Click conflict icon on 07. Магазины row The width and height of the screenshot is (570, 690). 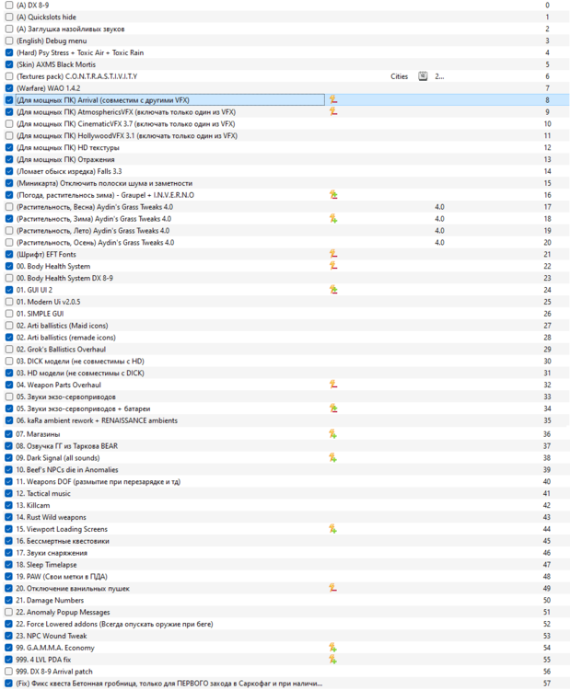pos(333,434)
